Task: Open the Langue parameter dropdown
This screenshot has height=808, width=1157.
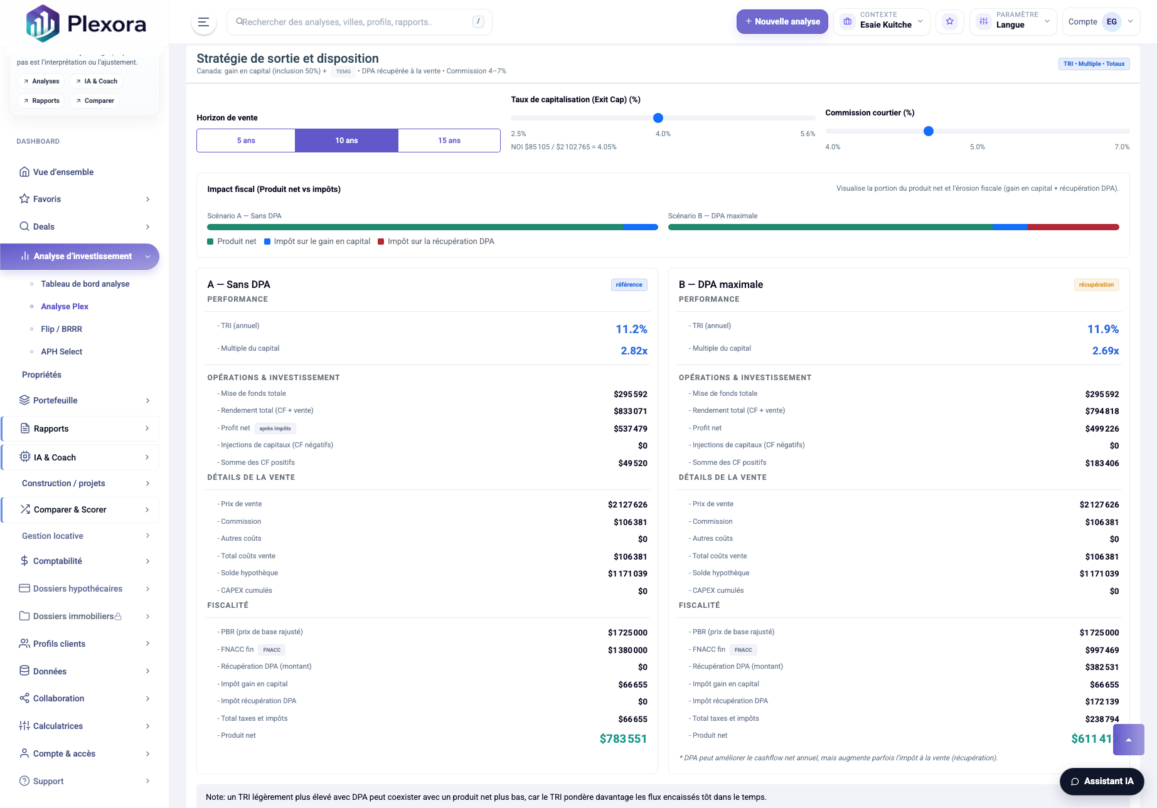Action: tap(1013, 22)
